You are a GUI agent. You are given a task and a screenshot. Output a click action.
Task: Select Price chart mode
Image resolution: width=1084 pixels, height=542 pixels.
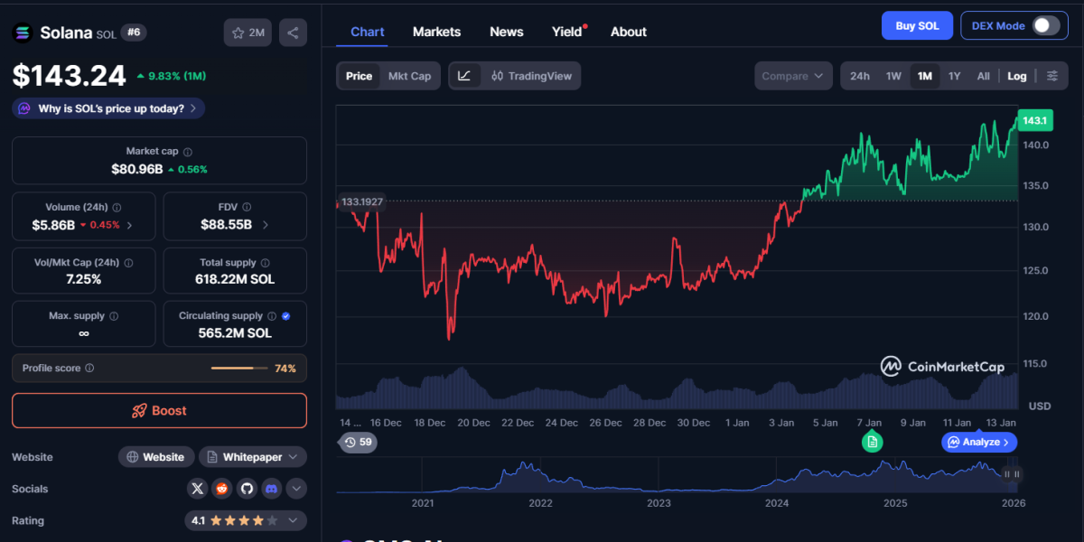pyautogui.click(x=359, y=76)
